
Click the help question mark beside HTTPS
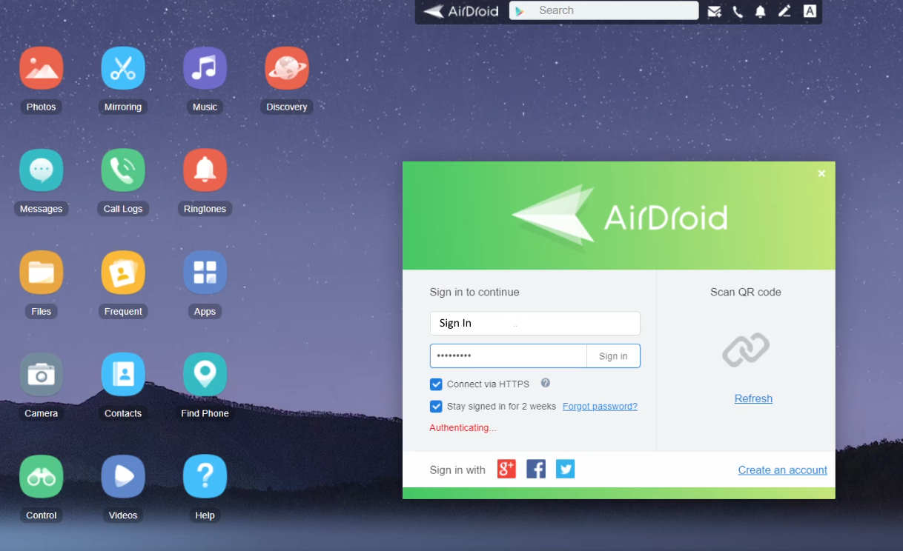546,383
